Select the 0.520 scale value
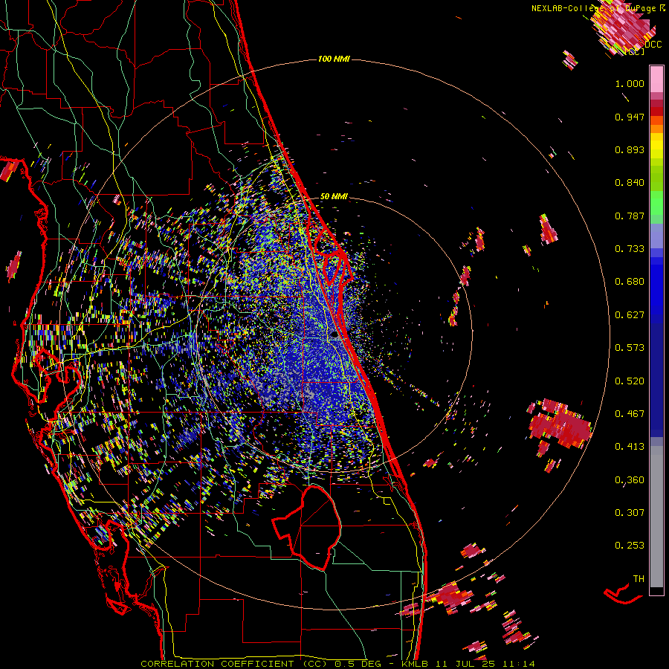Viewport: 669px width, 669px height. (630, 381)
